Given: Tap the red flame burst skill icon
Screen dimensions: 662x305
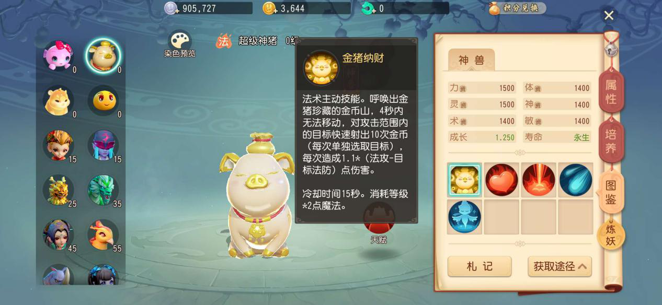Looking at the screenshot, I should coord(538,180).
